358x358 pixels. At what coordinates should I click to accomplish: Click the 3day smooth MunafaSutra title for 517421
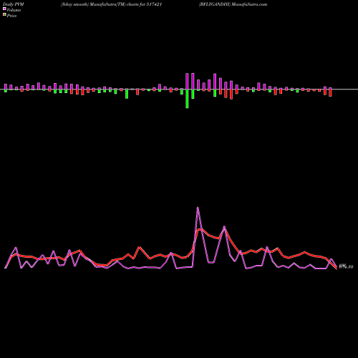point(111,4)
